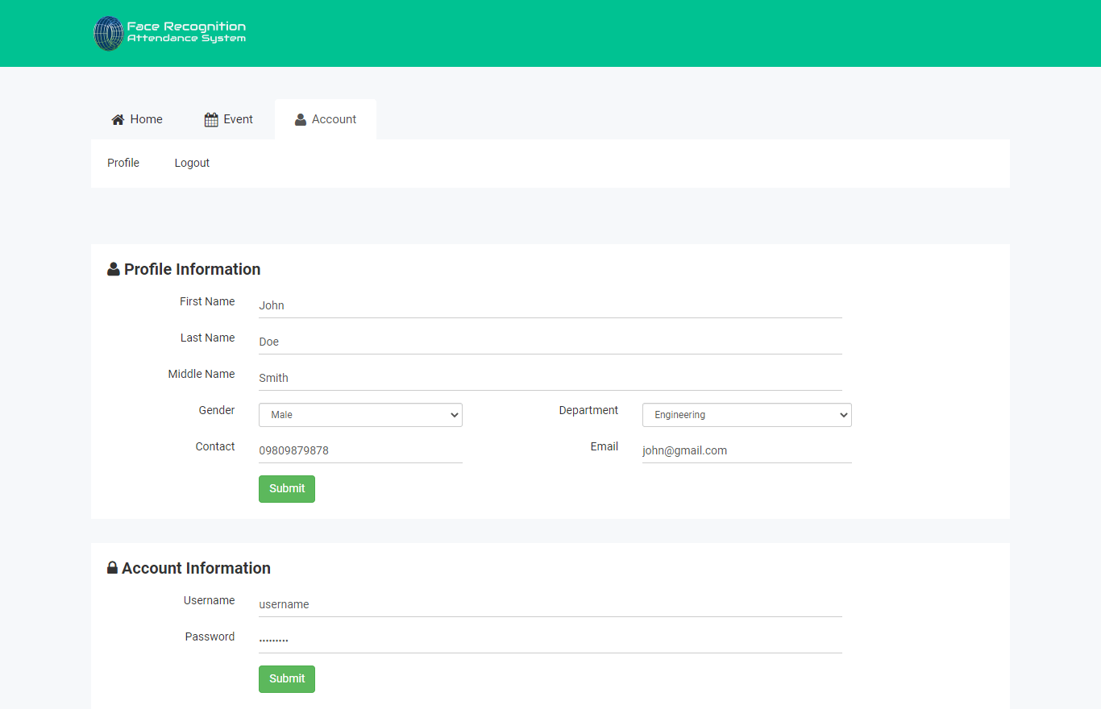
Task: Click the Department label
Action: tap(588, 410)
